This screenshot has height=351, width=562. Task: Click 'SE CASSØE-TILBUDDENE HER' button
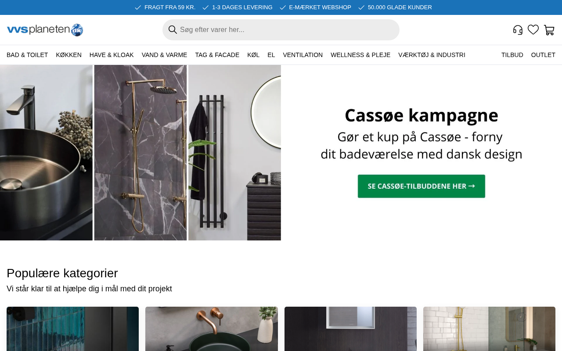(421, 186)
